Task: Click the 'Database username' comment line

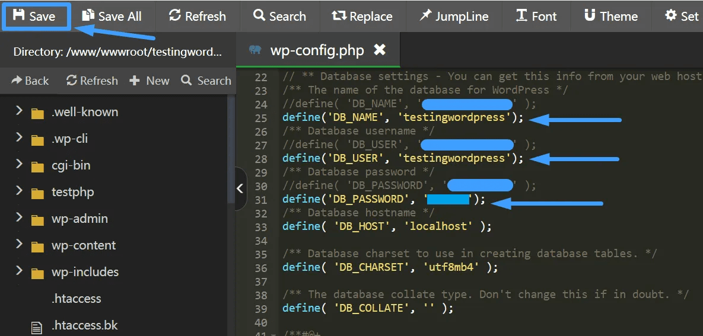Action: click(x=358, y=131)
